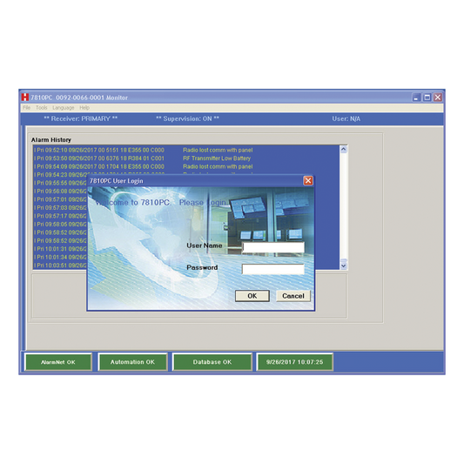Open the Language menu
The width and height of the screenshot is (464, 464).
(x=63, y=108)
